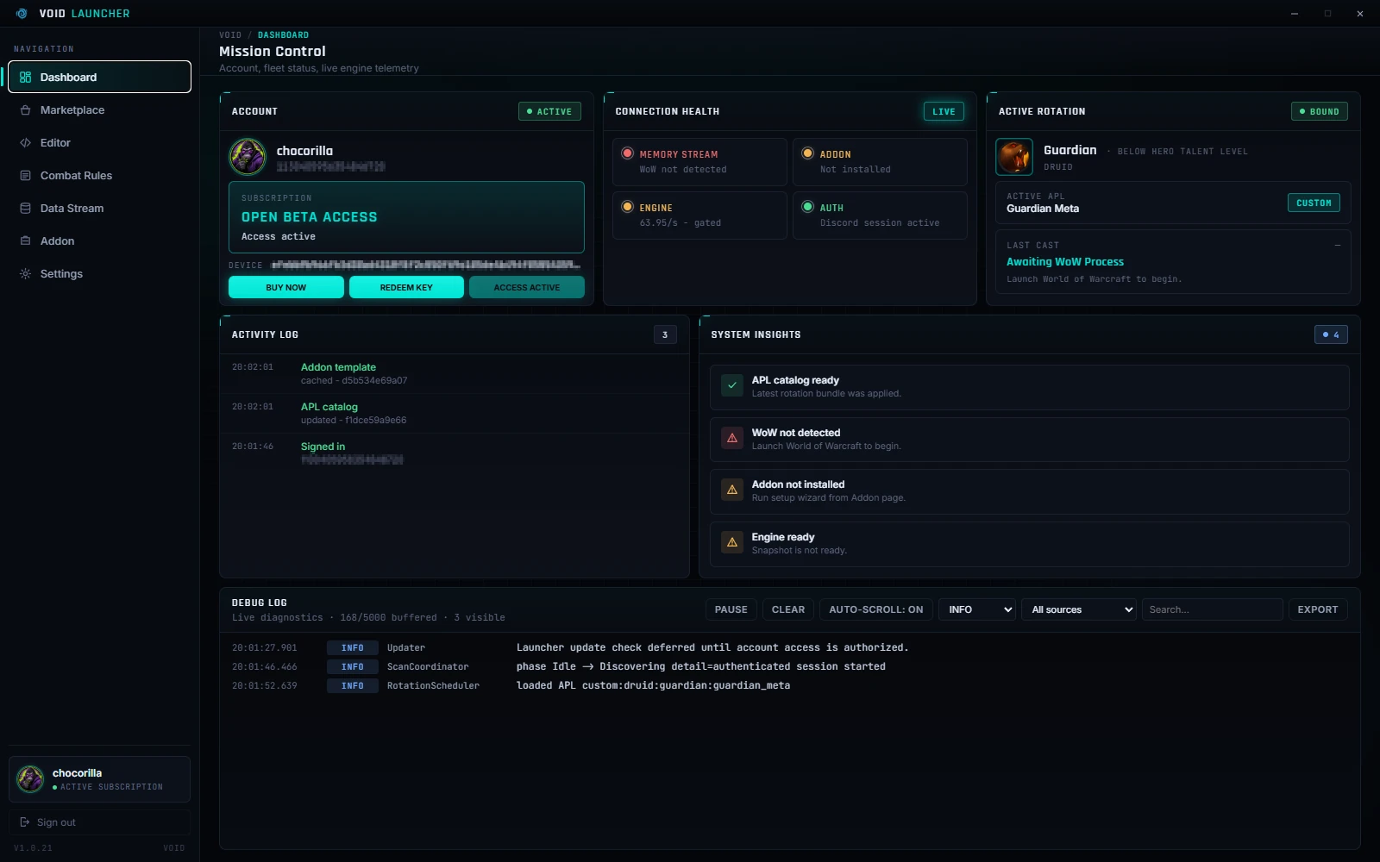Open the Marketplace page
1380x862 pixels.
pos(99,110)
